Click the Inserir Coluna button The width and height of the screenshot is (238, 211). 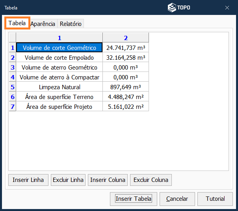coord(108,180)
